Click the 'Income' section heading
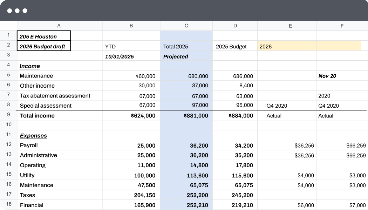 tap(29, 66)
